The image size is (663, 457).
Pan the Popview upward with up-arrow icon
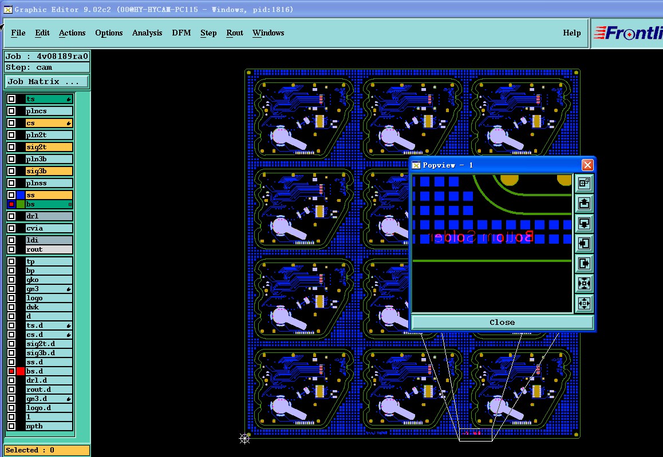(584, 203)
